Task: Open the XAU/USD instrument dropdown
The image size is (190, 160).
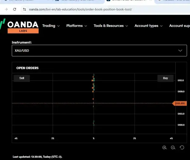Action: tap(99, 51)
